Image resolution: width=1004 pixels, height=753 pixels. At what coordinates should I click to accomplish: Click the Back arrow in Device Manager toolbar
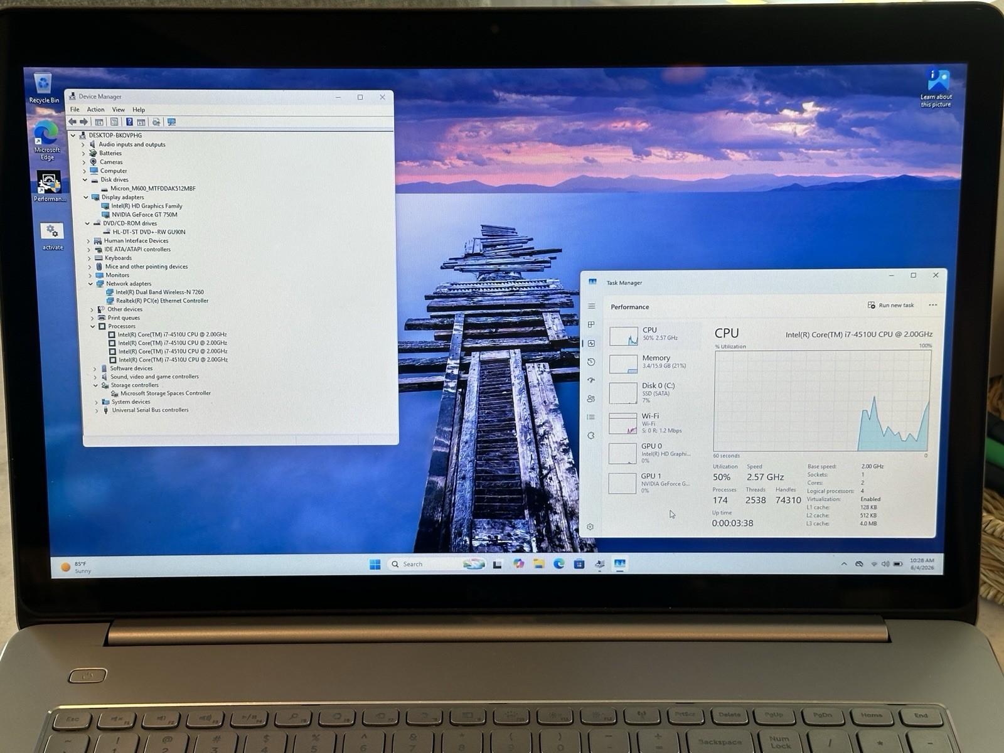[73, 122]
